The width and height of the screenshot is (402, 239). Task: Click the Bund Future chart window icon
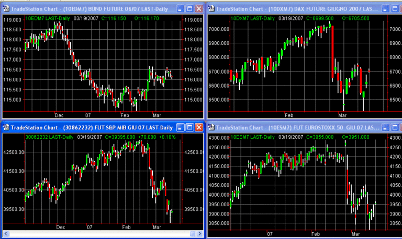6,9
